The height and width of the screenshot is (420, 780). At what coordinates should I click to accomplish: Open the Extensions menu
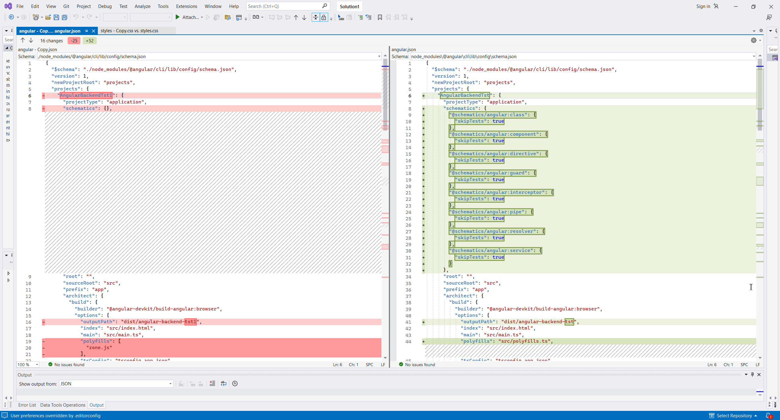pyautogui.click(x=186, y=6)
